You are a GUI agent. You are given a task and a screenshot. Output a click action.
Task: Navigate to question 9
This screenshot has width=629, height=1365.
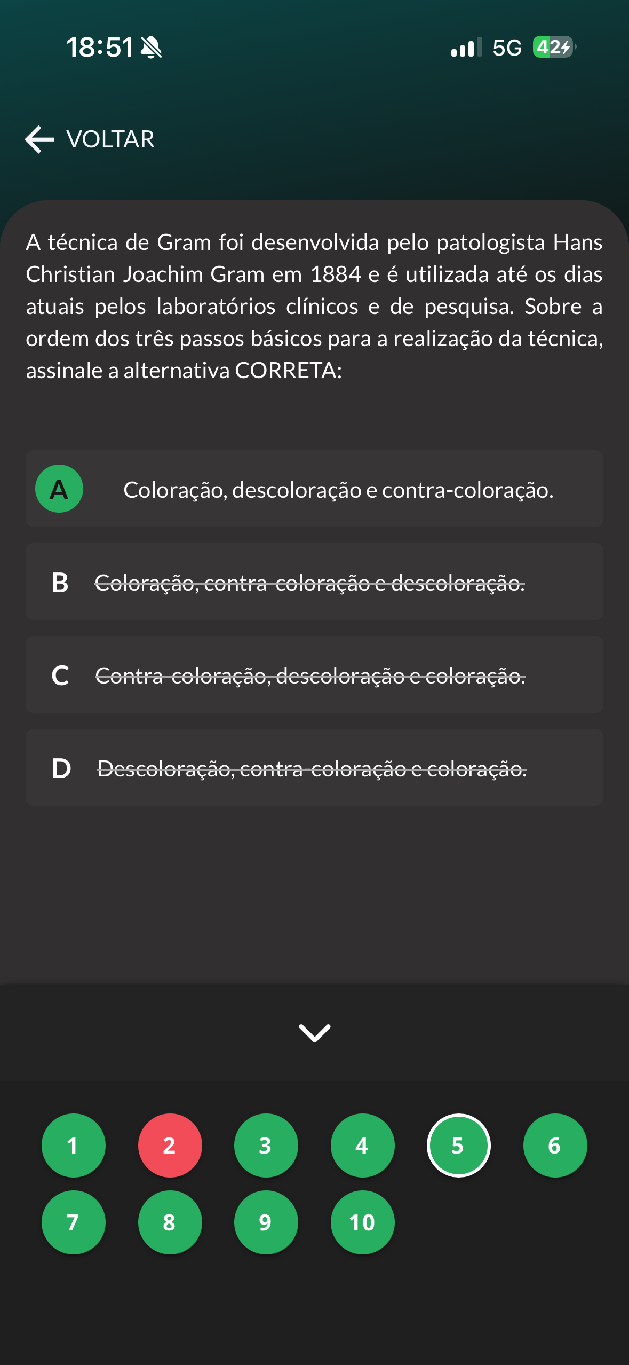(x=266, y=1222)
